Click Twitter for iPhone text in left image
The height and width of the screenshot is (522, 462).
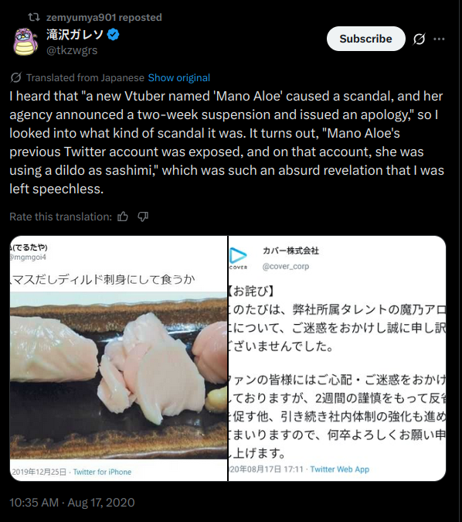click(102, 472)
